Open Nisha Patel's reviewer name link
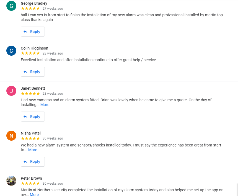The image size is (238, 196). coord(31,133)
